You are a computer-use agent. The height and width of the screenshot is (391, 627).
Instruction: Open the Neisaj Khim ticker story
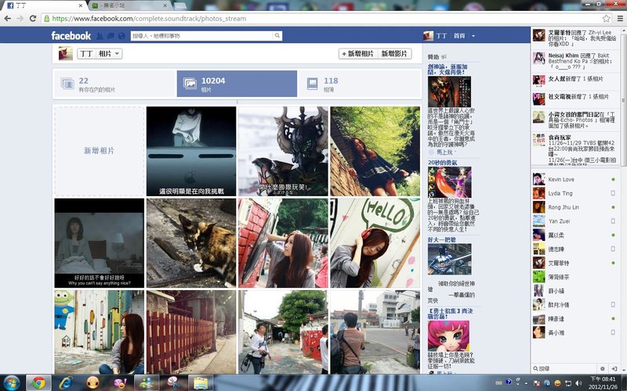tap(574, 61)
